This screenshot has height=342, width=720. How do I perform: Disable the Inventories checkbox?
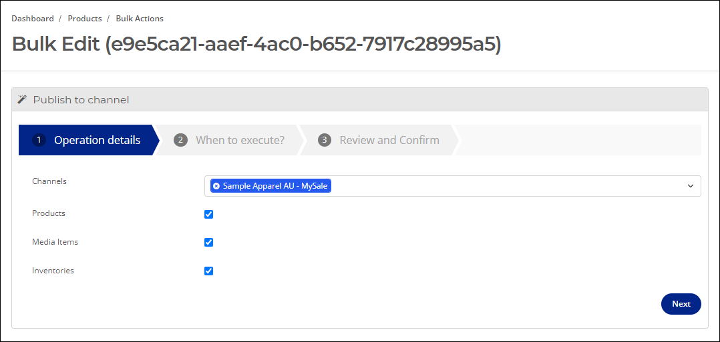point(208,271)
